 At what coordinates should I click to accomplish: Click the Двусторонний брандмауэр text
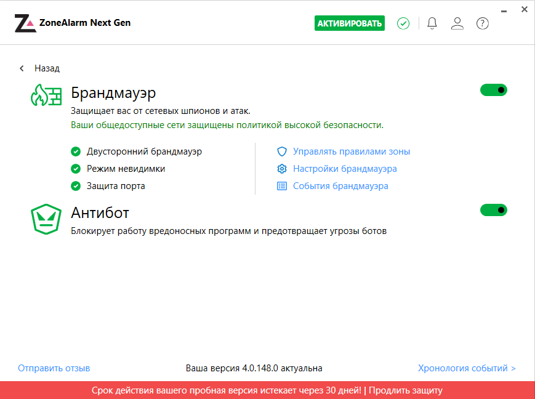[x=144, y=151]
